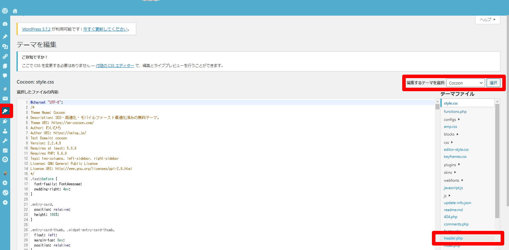Screen dimensions: 509x250
Task: Go to the site home icon
Action: [x=15, y=11]
